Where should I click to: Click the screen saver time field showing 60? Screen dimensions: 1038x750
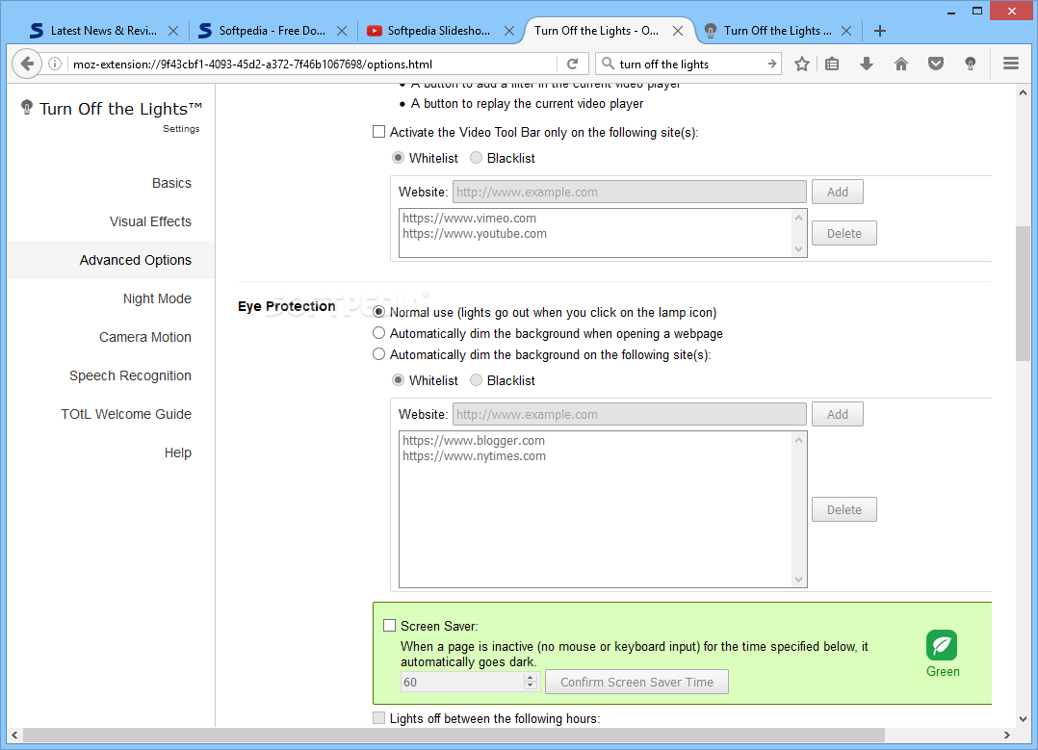coord(462,682)
